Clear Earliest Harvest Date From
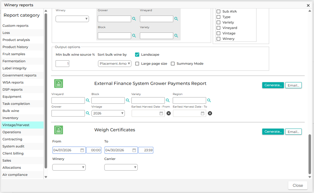 (169, 113)
